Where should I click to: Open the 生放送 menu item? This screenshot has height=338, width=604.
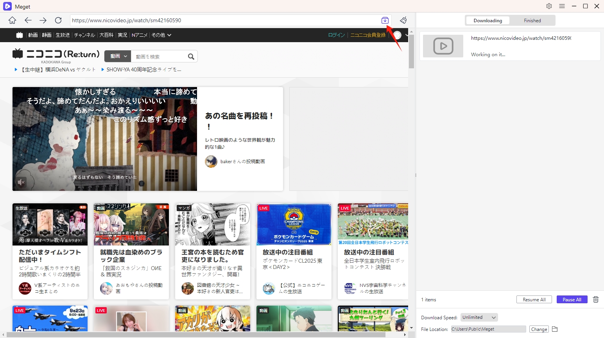point(63,35)
